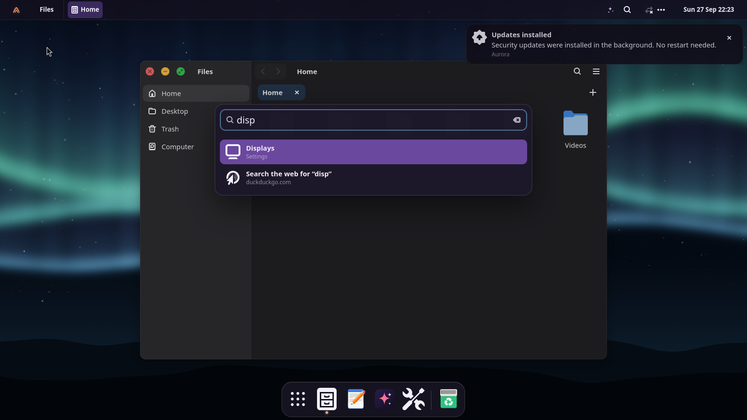Switch to the Home tab in Files
Image resolution: width=747 pixels, height=420 pixels.
click(x=281, y=92)
